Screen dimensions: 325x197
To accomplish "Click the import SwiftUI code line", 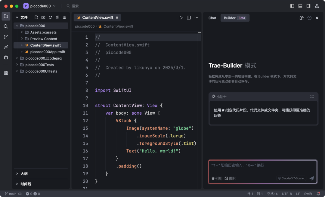I will pos(113,90).
